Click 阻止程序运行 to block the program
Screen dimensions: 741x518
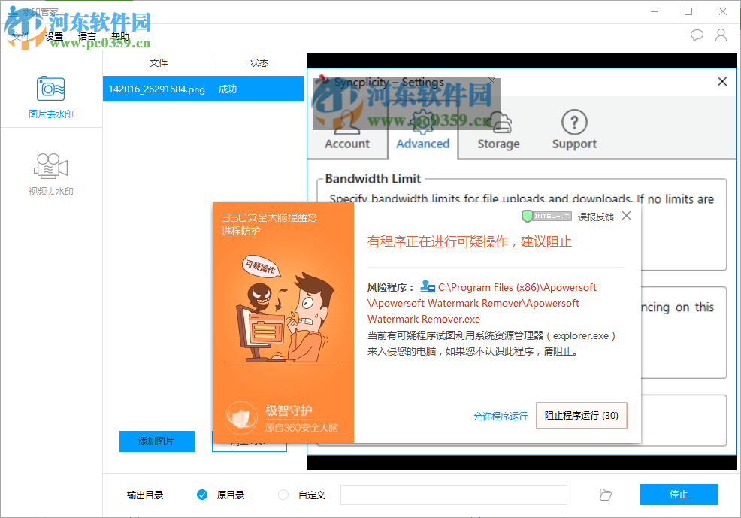tap(581, 415)
